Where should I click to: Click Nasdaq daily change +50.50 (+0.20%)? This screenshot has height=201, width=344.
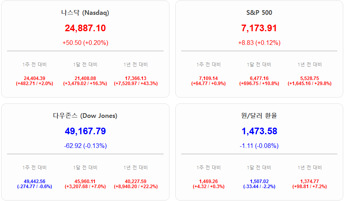click(85, 43)
